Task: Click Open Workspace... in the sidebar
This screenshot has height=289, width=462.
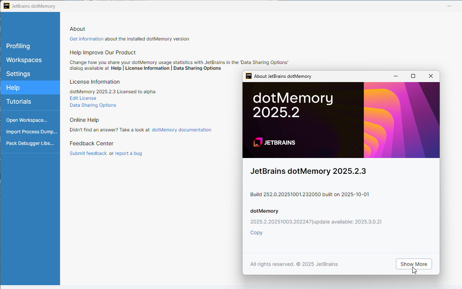Action: tap(27, 120)
